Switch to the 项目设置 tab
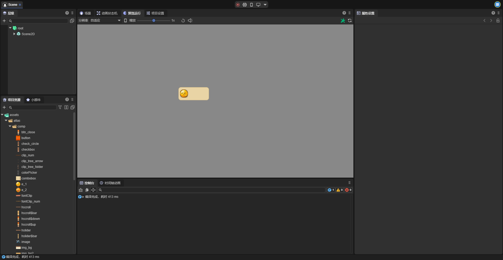The width and height of the screenshot is (503, 260). [x=155, y=13]
